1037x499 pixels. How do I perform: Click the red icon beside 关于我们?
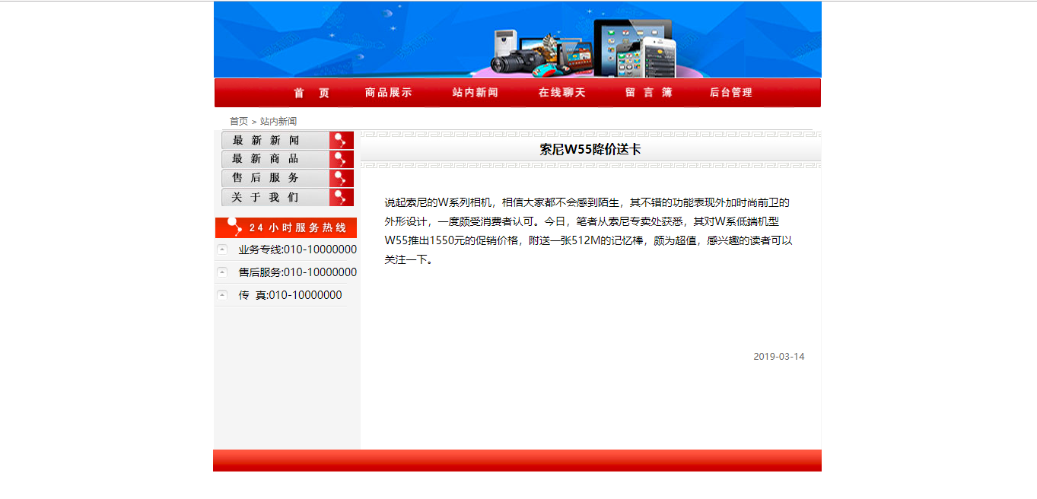point(342,197)
